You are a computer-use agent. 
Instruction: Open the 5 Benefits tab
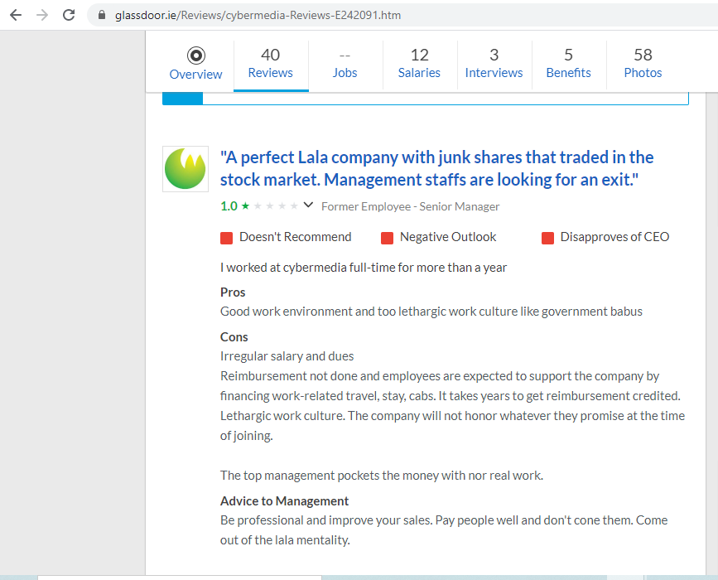coord(568,64)
